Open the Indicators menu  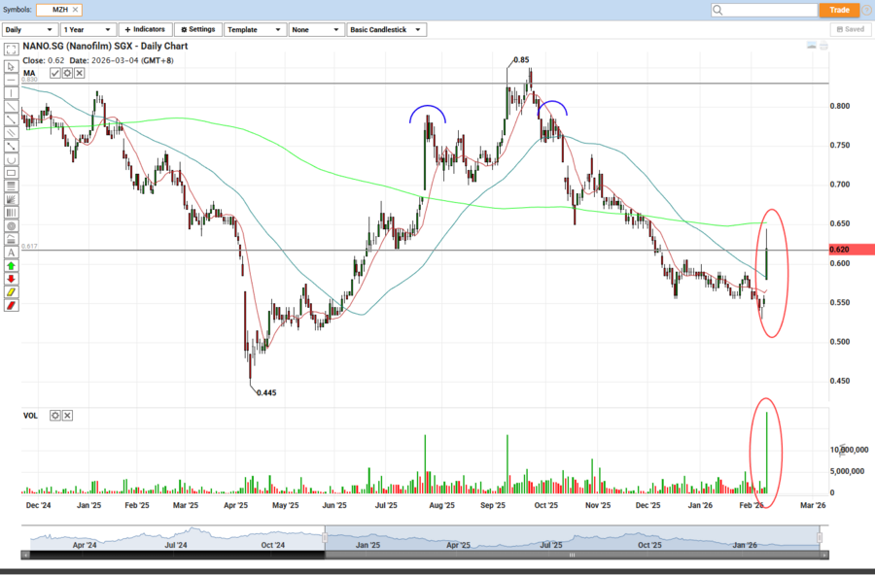pos(145,30)
